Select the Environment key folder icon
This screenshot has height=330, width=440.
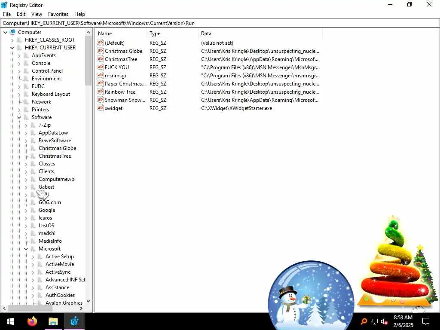click(x=27, y=79)
